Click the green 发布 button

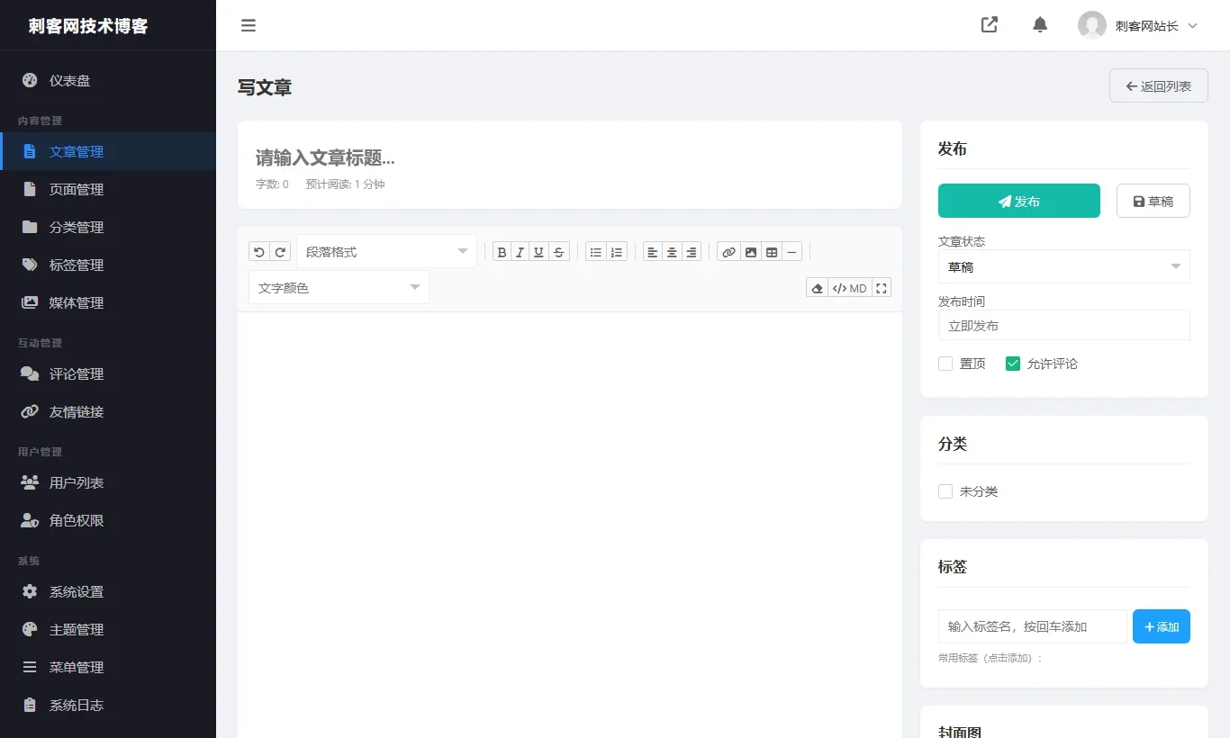coord(1018,201)
